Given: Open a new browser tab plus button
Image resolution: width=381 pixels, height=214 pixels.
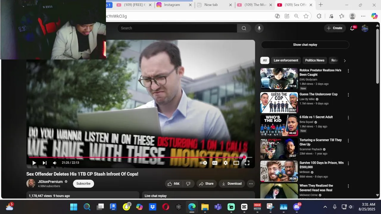Looking at the screenshot, I should point(321,5).
